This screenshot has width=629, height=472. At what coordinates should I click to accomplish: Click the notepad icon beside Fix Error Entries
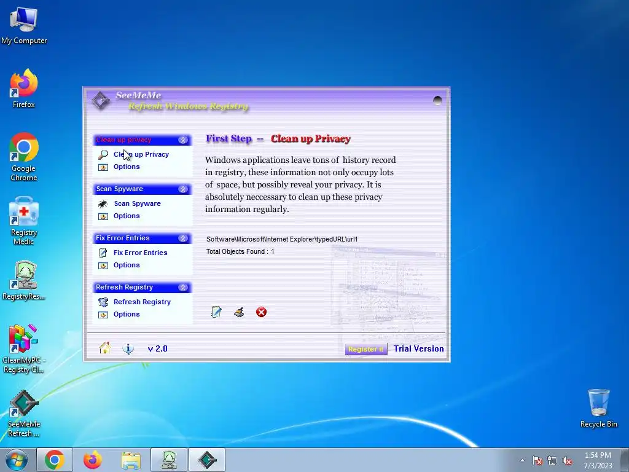(103, 253)
